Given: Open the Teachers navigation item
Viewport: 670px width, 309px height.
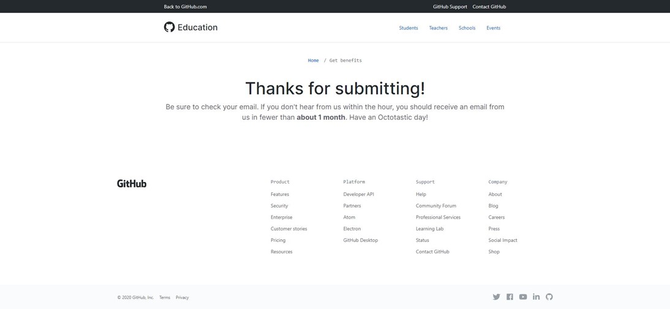Looking at the screenshot, I should [438, 28].
